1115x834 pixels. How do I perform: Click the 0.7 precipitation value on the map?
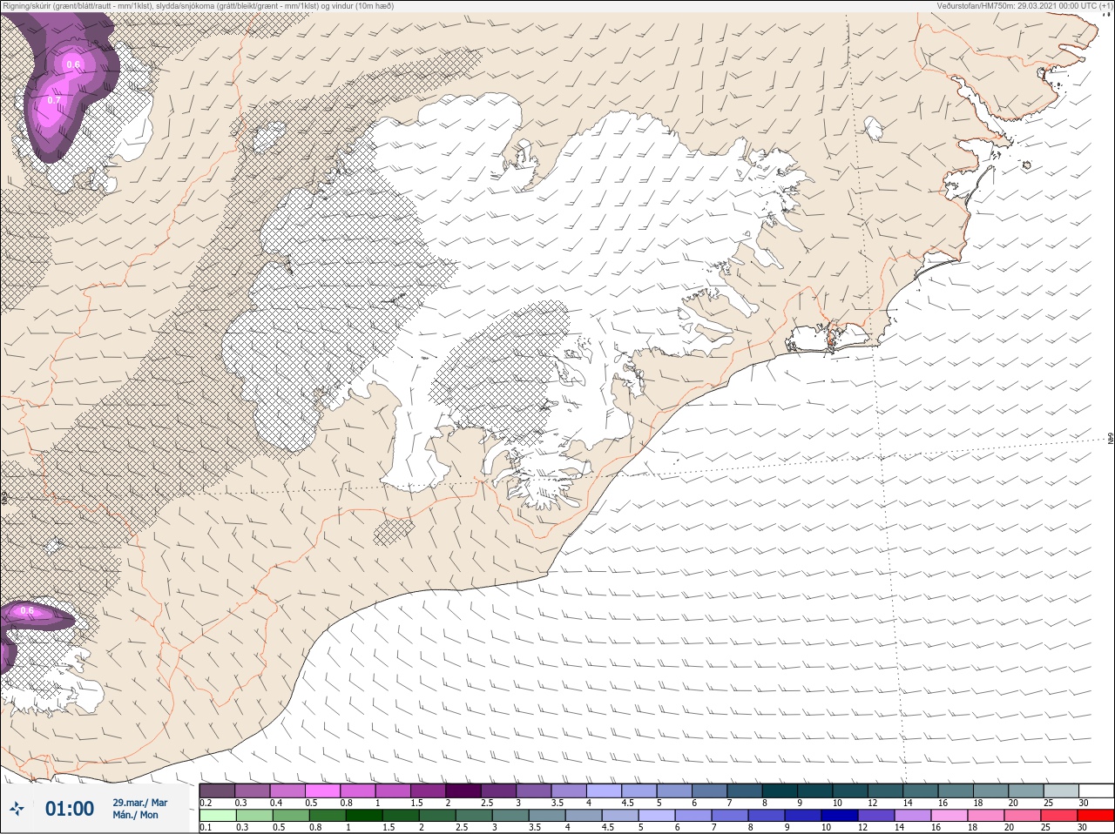point(54,101)
